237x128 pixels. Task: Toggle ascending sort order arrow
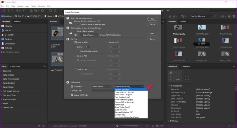(x=216, y=16)
